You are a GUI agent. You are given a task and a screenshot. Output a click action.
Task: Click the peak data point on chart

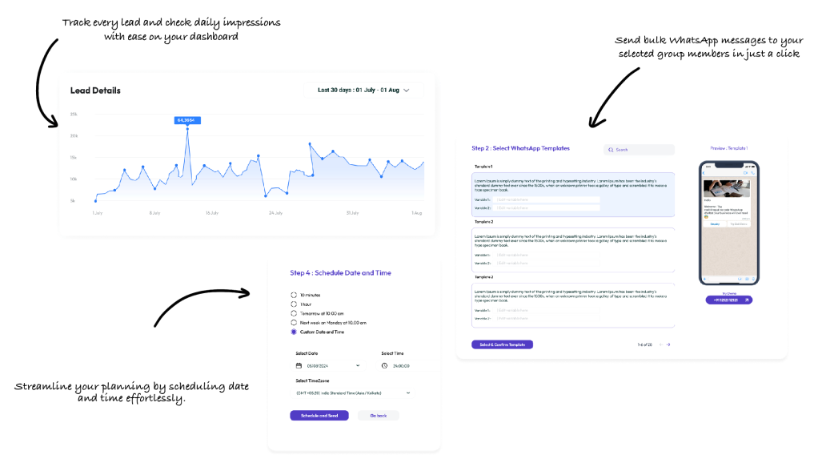(x=187, y=128)
